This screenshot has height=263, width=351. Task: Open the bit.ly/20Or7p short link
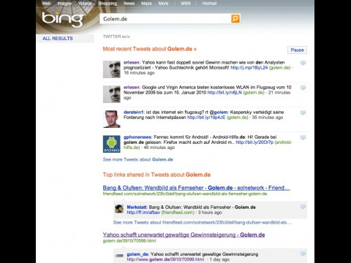point(254,142)
